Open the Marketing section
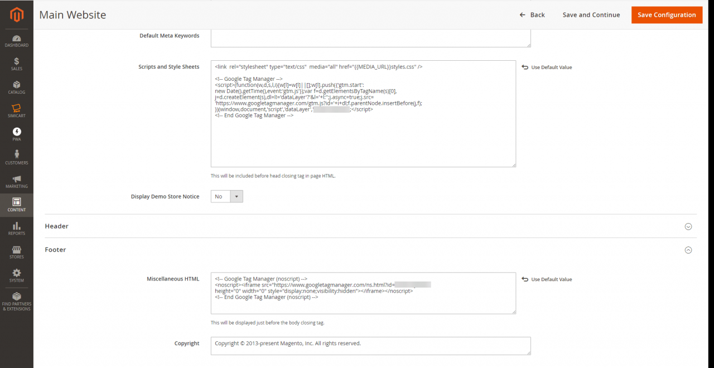 click(x=16, y=181)
